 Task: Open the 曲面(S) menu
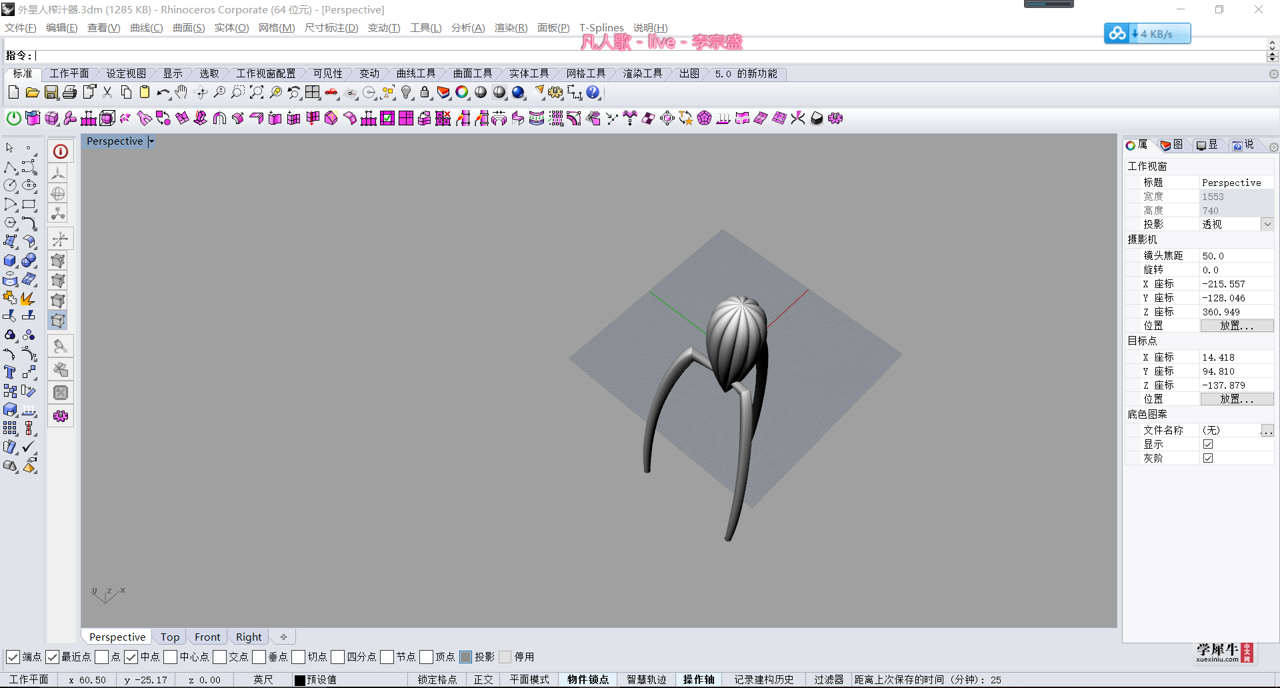tap(189, 28)
